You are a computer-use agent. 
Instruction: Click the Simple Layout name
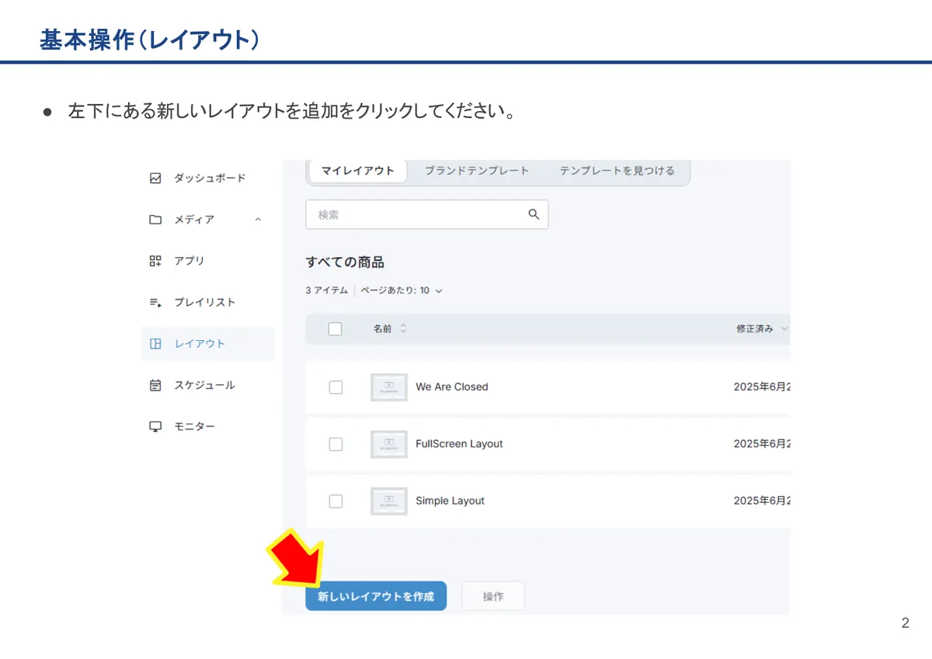tap(450, 501)
